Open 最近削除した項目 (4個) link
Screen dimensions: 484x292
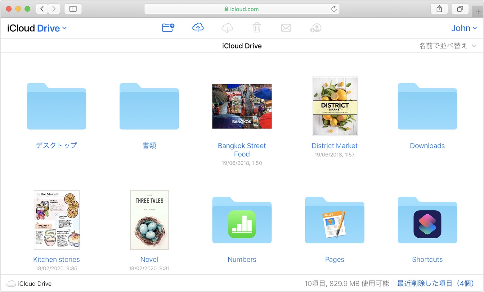pyautogui.click(x=436, y=283)
